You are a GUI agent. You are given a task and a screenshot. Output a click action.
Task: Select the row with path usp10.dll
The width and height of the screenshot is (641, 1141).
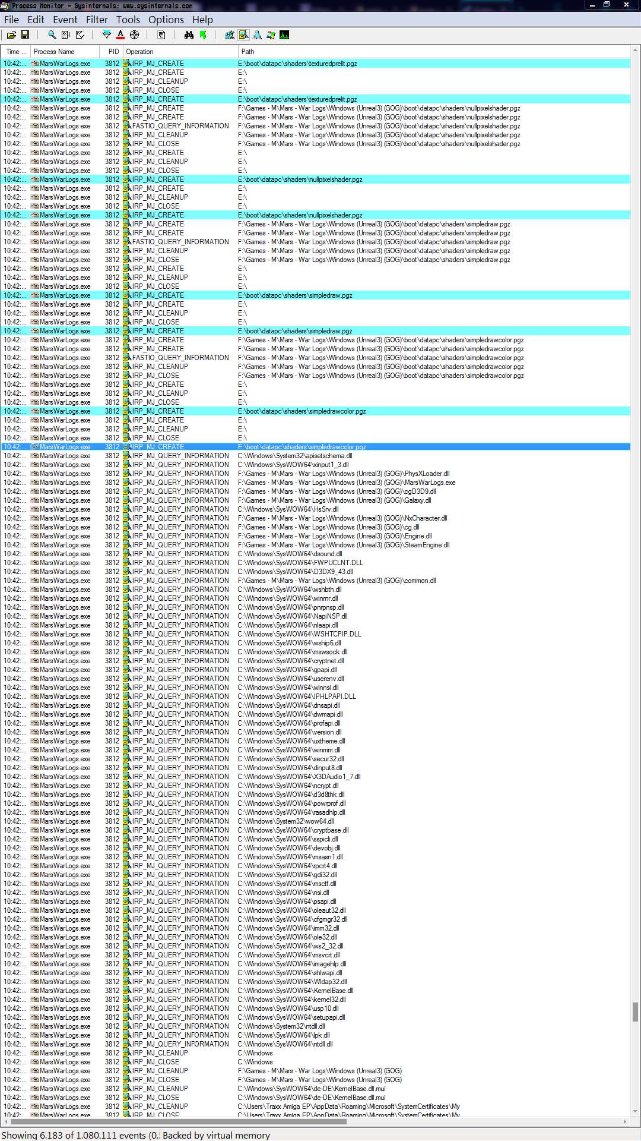(316, 1008)
